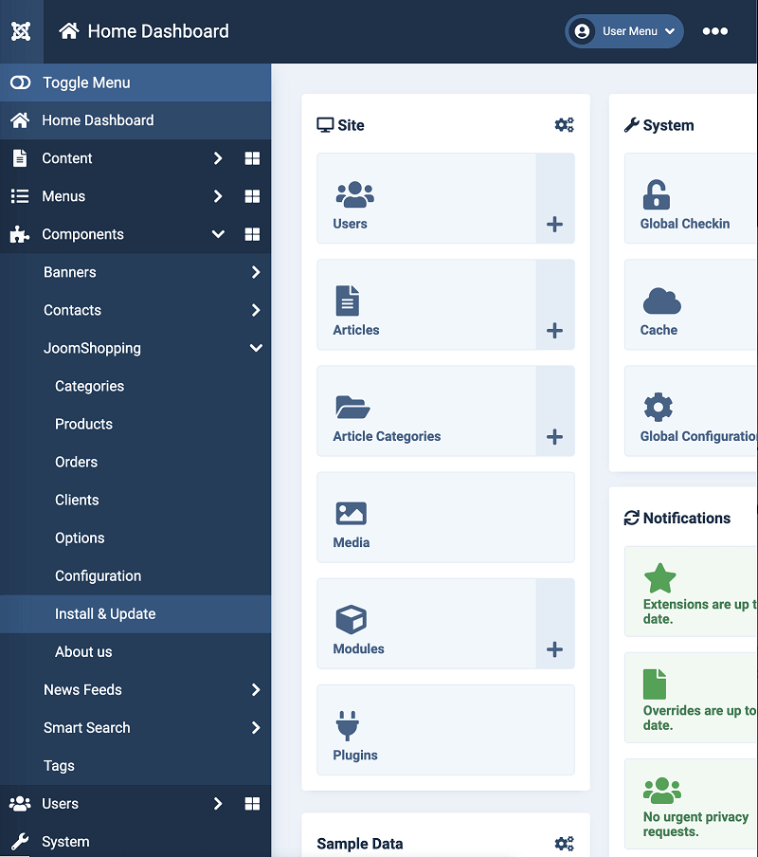Collapse the Components menu chevron
The image size is (758, 857).
pyautogui.click(x=218, y=234)
